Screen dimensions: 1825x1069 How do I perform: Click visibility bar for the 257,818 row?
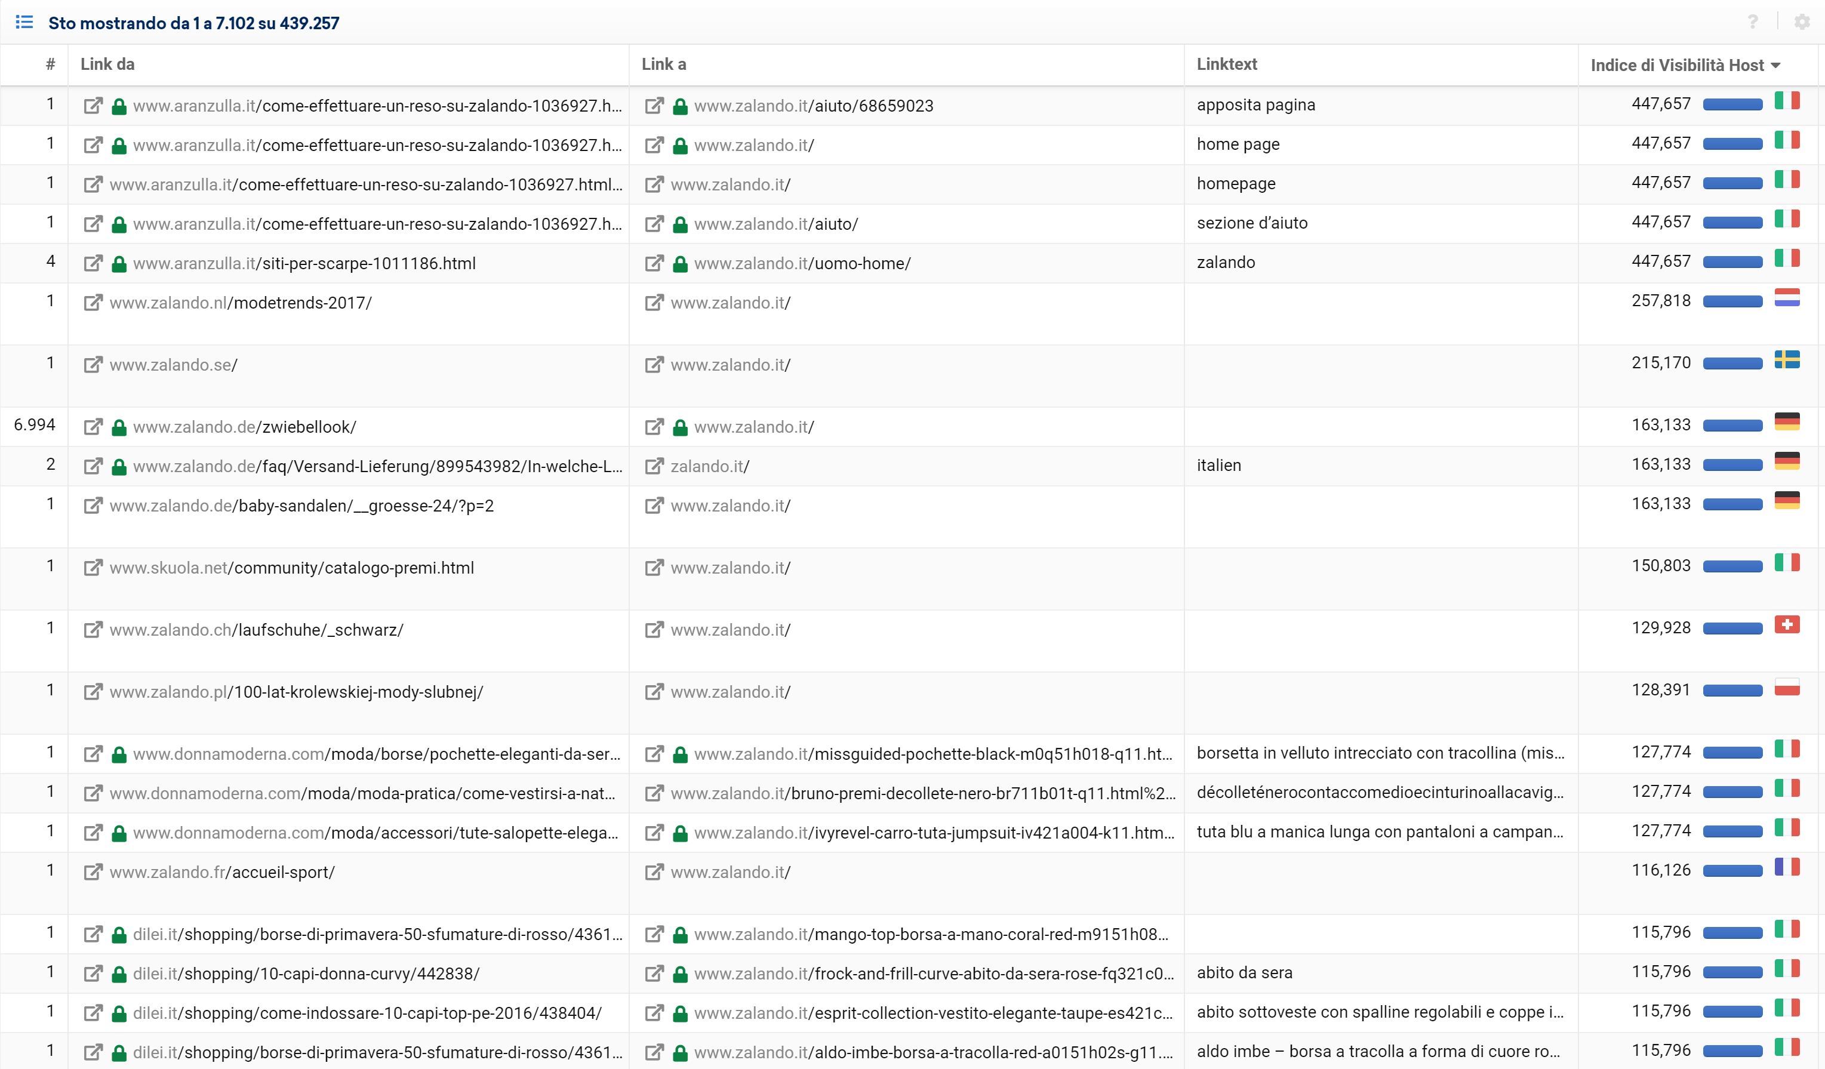(x=1732, y=301)
